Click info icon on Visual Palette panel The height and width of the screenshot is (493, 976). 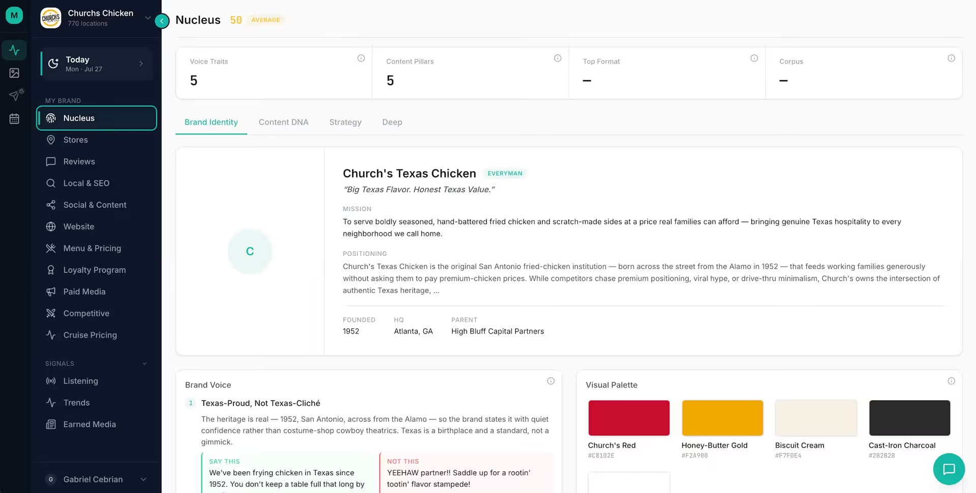coord(951,381)
